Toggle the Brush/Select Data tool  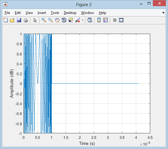(x=78, y=20)
